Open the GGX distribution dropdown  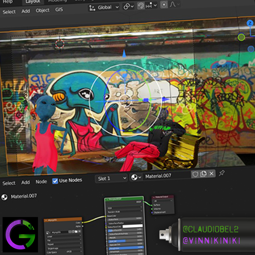(x=125, y=208)
